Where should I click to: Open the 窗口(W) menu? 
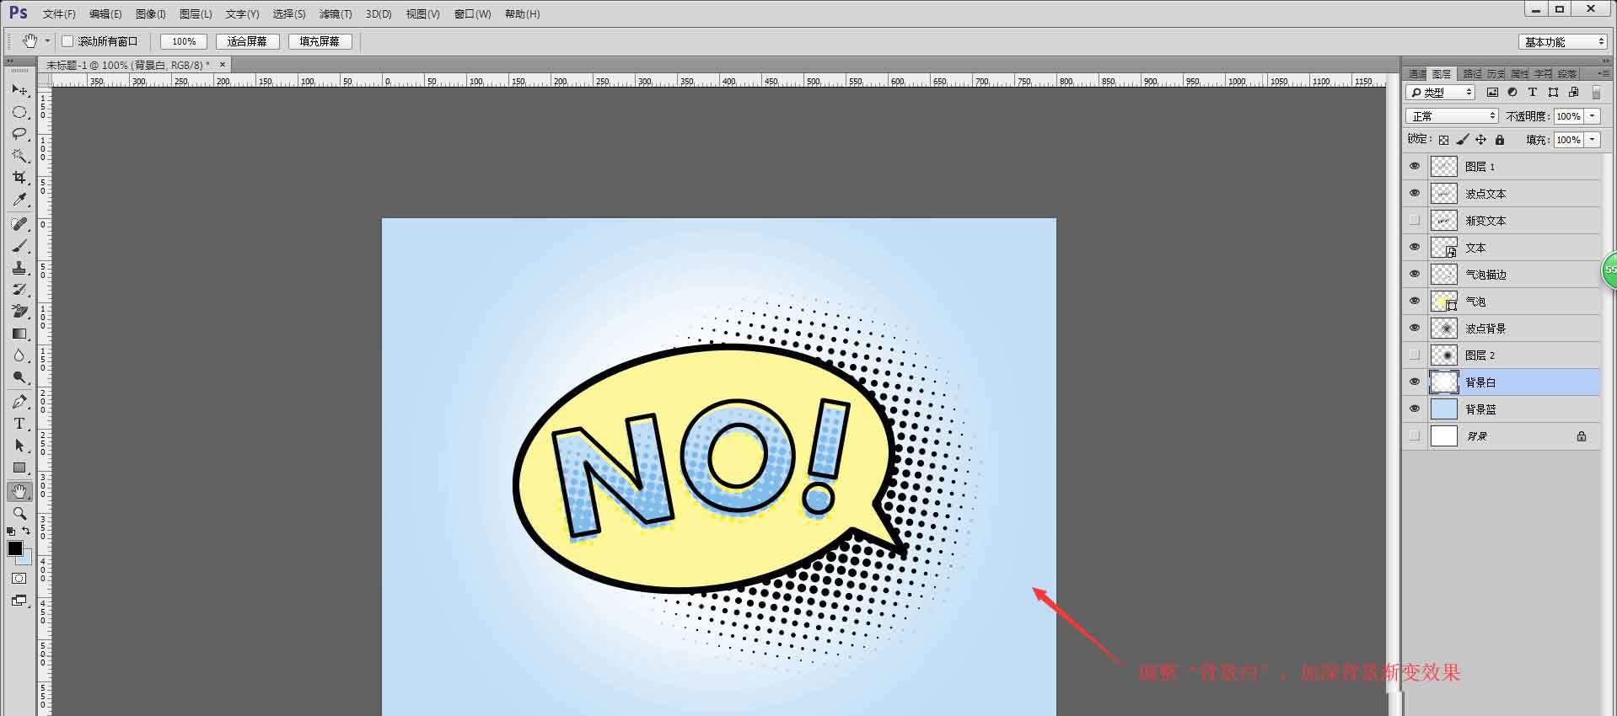coord(472,14)
